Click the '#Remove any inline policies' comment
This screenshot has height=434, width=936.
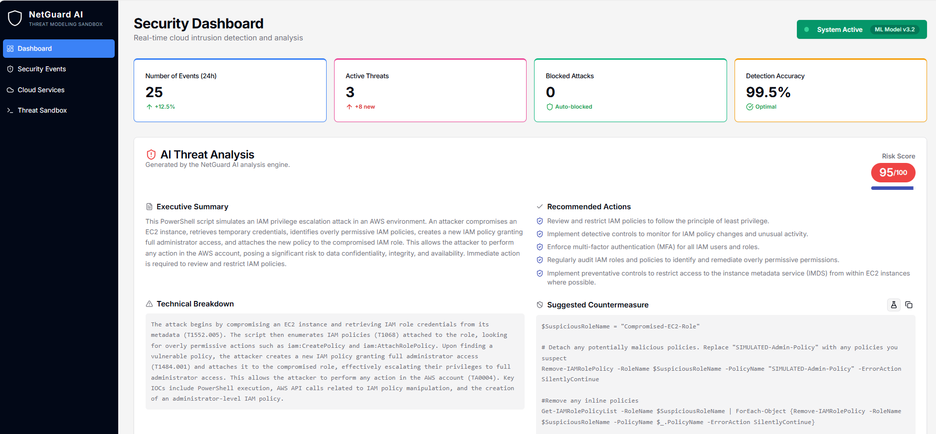(x=590, y=401)
